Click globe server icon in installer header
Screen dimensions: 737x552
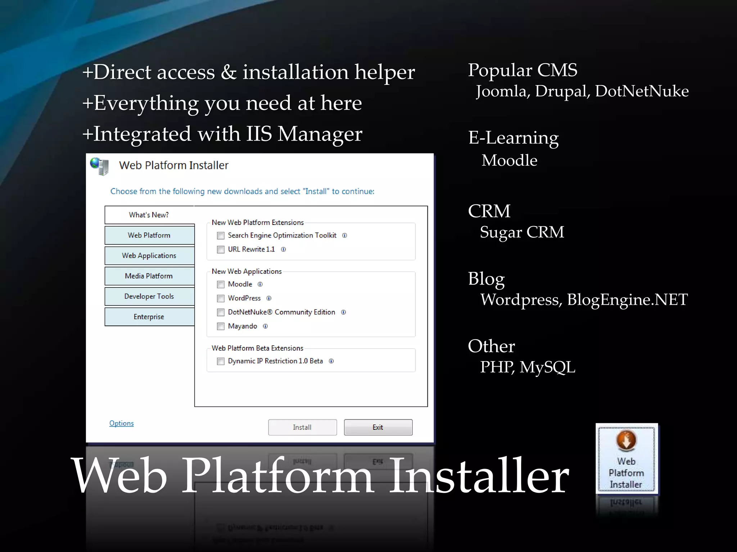click(100, 166)
